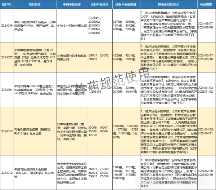Click applicant 北京华夏兴洋生物科技有限公司 cell
This screenshot has height=190, width=216.
coord(72,57)
